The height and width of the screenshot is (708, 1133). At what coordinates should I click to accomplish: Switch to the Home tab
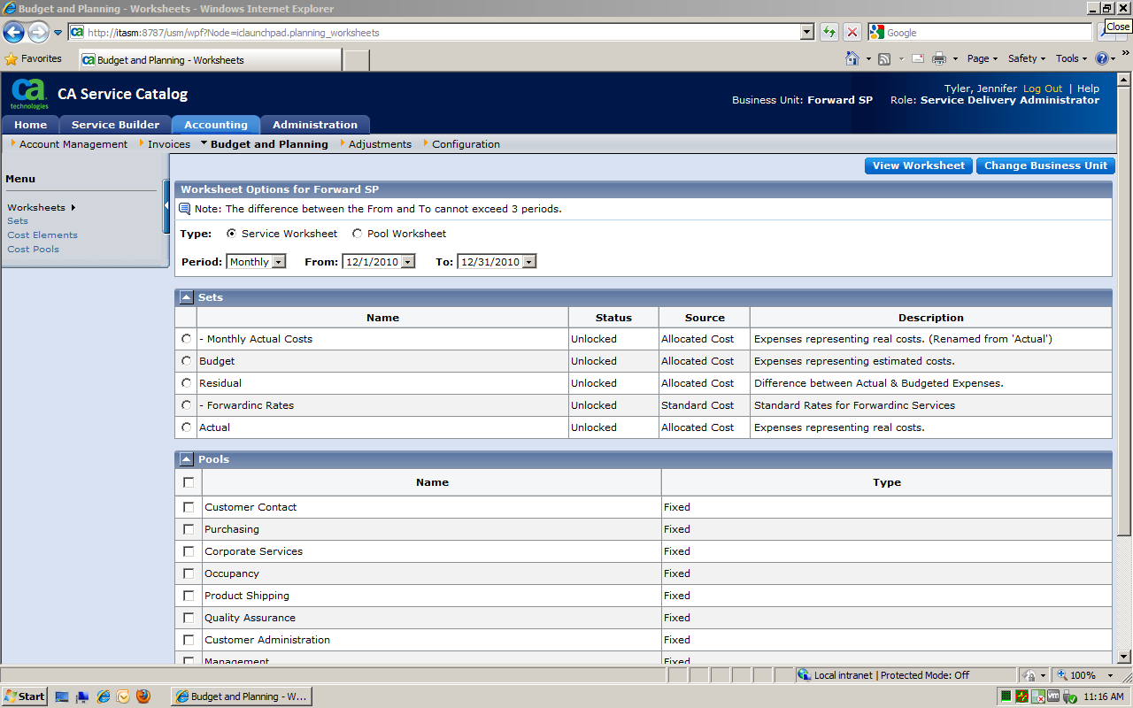click(x=31, y=125)
